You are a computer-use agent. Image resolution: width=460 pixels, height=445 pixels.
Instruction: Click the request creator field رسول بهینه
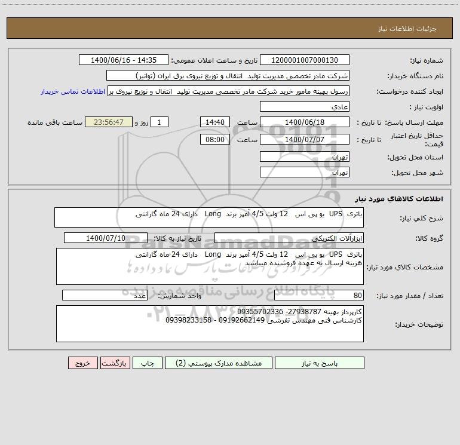(229, 91)
